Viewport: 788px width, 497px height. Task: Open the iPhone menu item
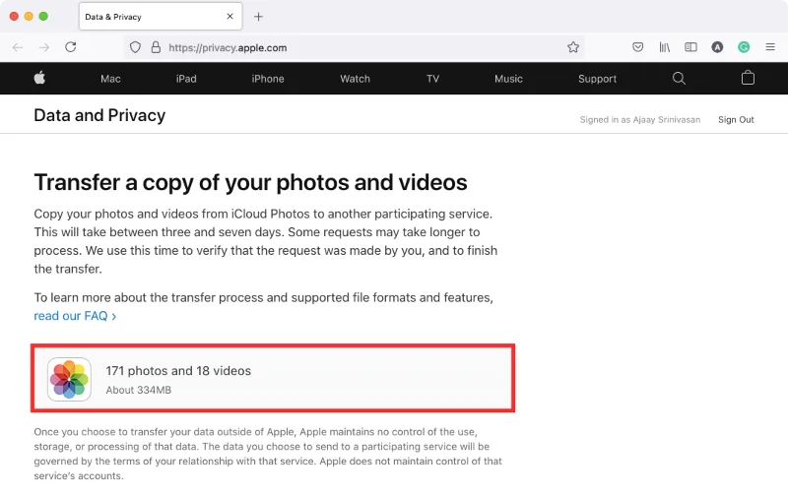(268, 79)
